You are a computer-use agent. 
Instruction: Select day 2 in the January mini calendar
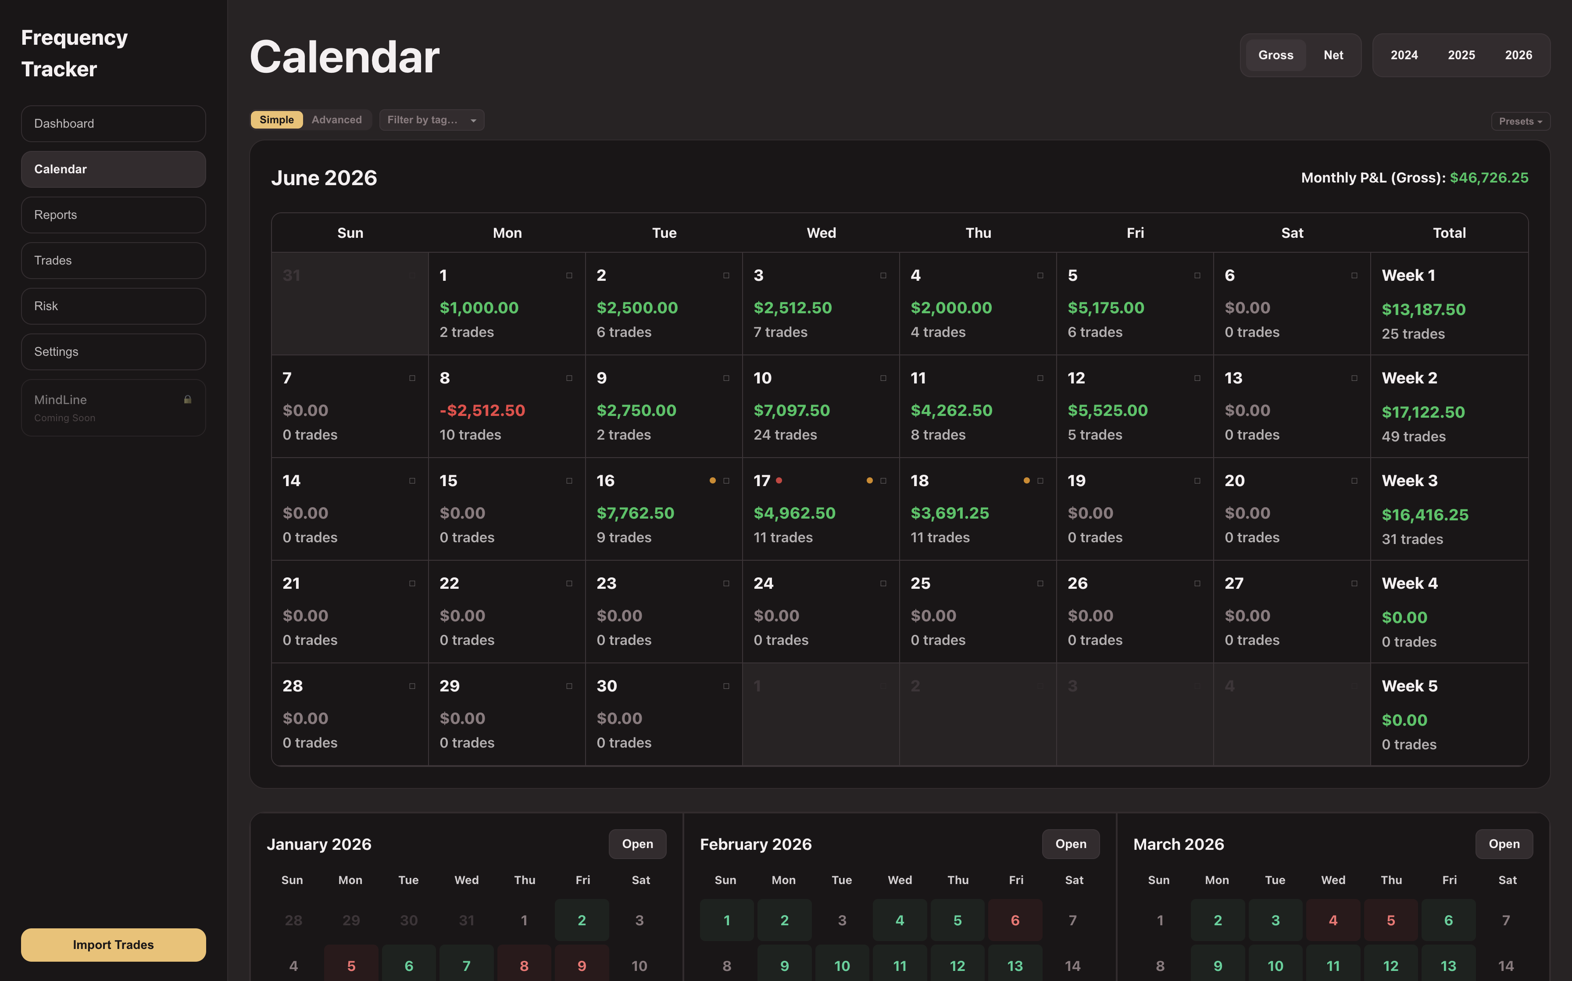582,920
